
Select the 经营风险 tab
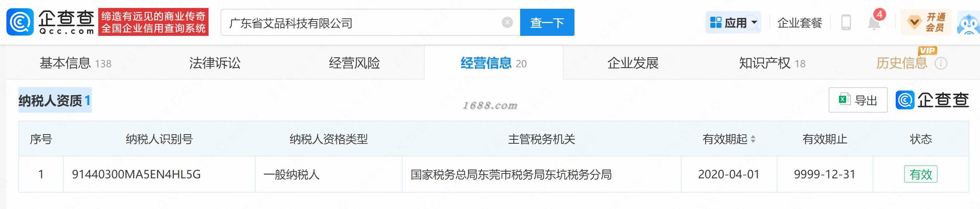pyautogui.click(x=354, y=63)
